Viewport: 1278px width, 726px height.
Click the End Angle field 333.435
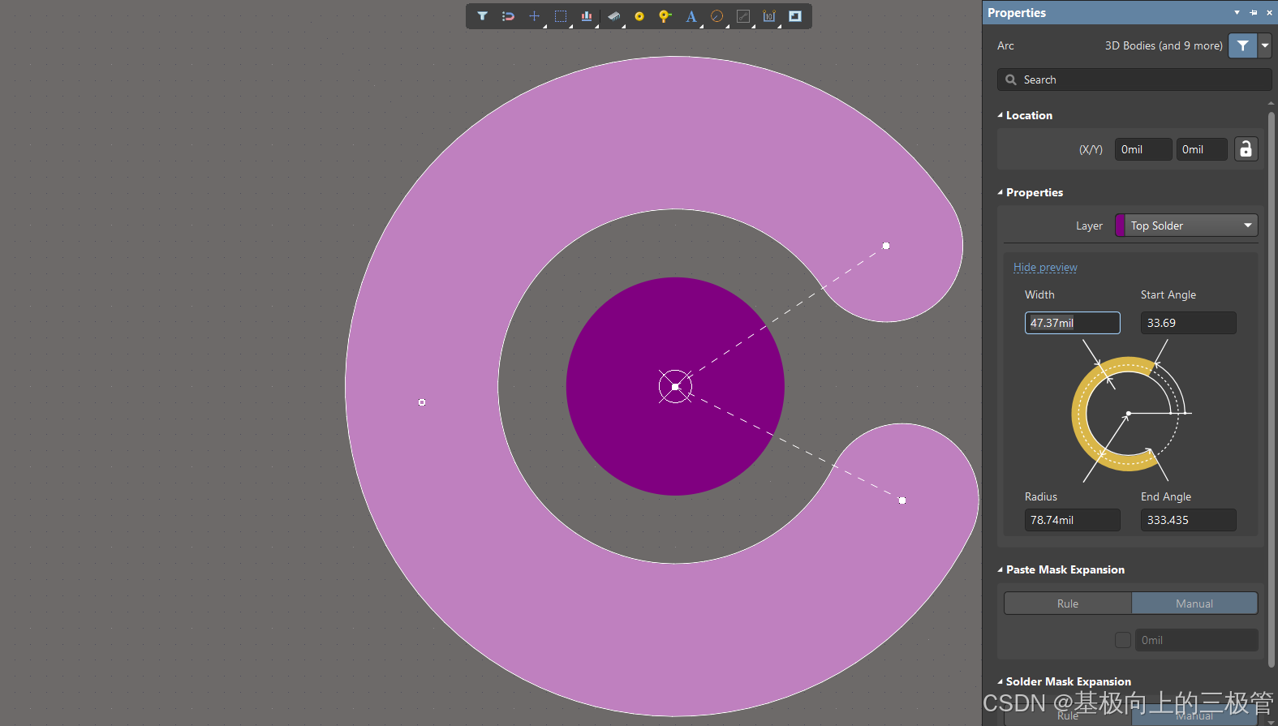1188,520
